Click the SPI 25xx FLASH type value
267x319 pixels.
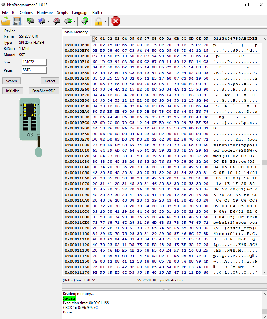[x=31, y=43]
